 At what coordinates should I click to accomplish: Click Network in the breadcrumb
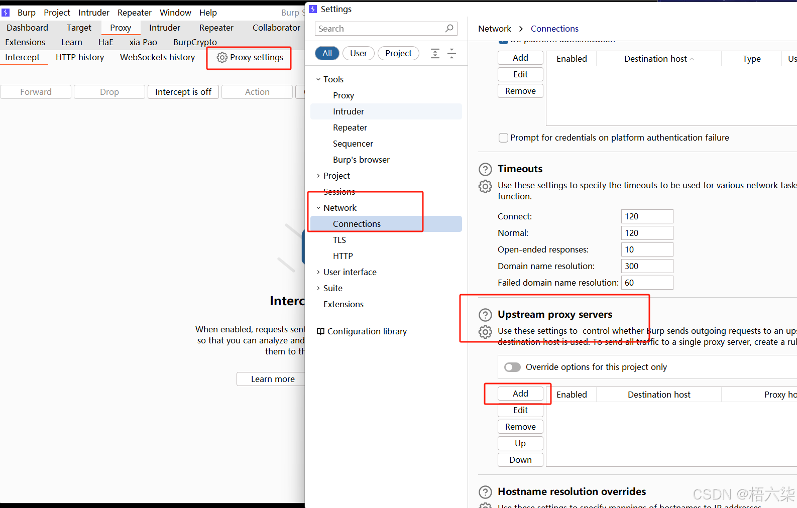[495, 29]
